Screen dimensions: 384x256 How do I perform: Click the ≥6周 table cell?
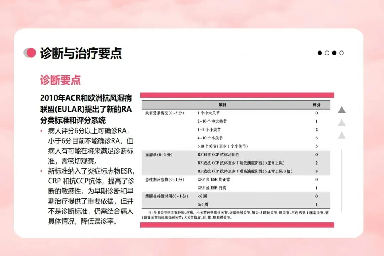tap(203, 204)
